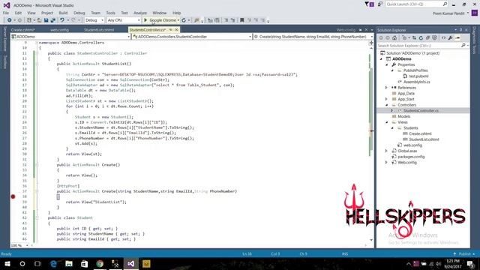Switch to the web.config editor tab

click(59, 30)
